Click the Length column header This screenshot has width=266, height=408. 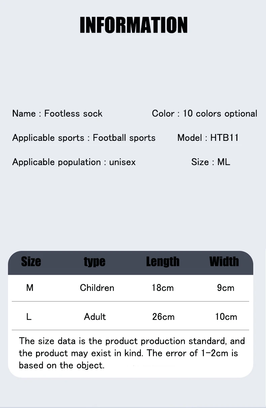click(x=163, y=262)
